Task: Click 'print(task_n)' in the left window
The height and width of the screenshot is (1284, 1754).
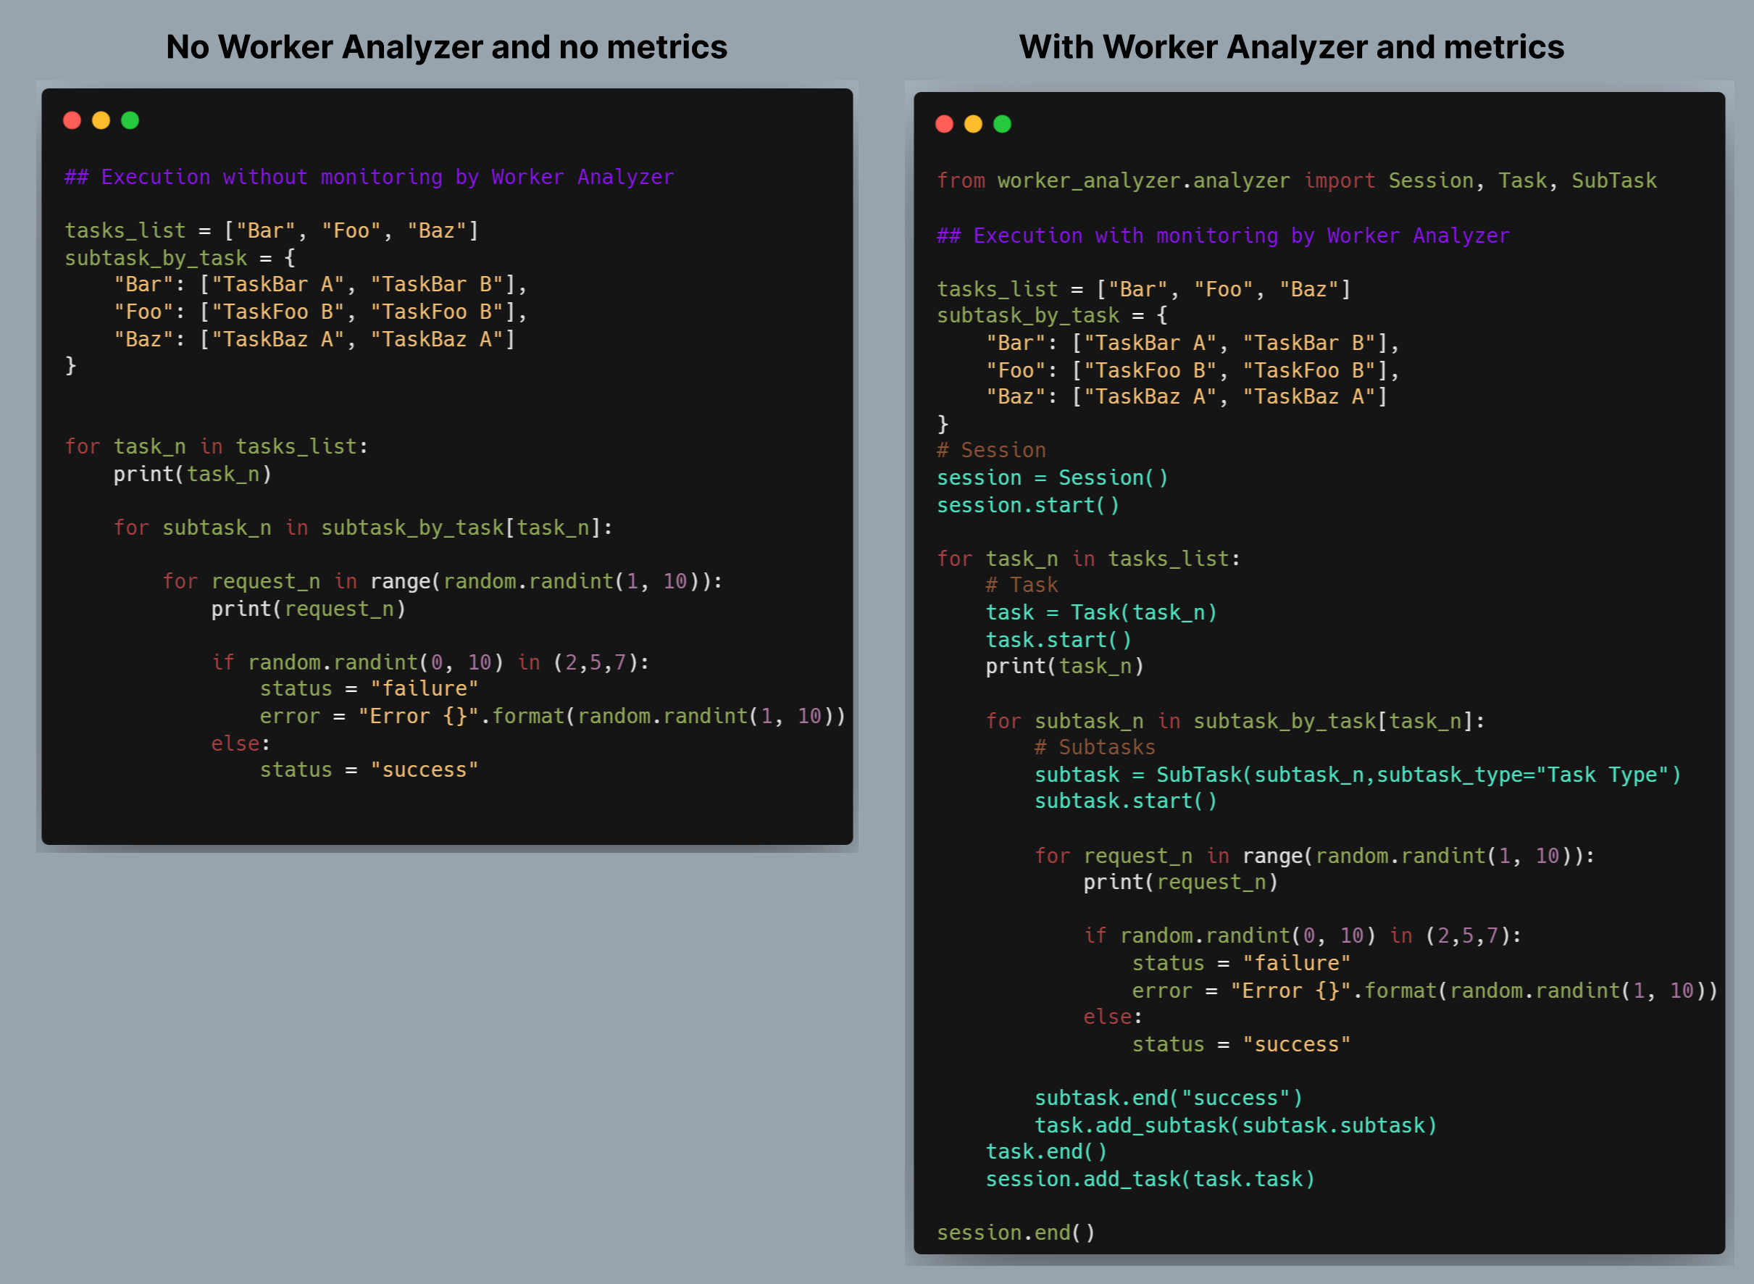Action: [193, 474]
